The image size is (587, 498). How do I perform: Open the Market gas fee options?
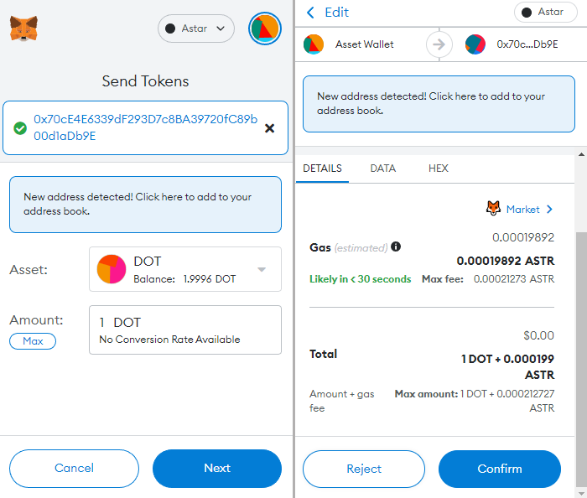pyautogui.click(x=520, y=209)
